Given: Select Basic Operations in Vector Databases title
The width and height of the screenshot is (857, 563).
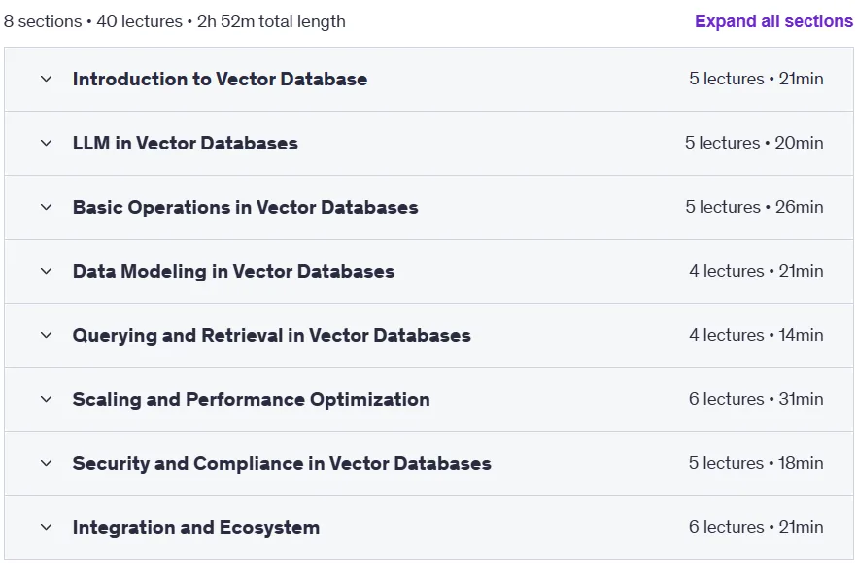Looking at the screenshot, I should [x=246, y=208].
